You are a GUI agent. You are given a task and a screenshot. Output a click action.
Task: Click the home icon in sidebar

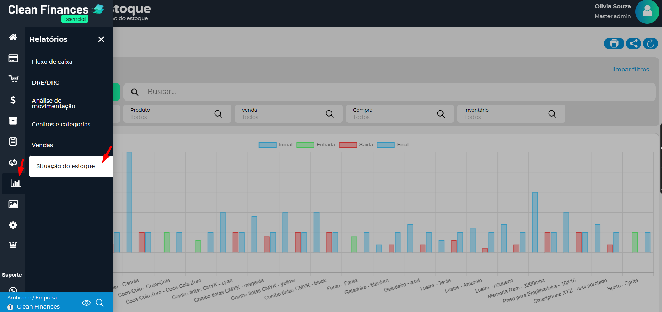pos(13,37)
